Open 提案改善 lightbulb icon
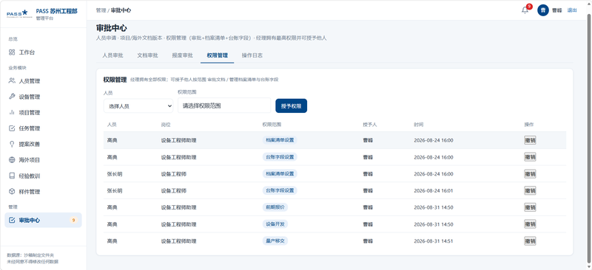592x270 pixels. [x=12, y=144]
